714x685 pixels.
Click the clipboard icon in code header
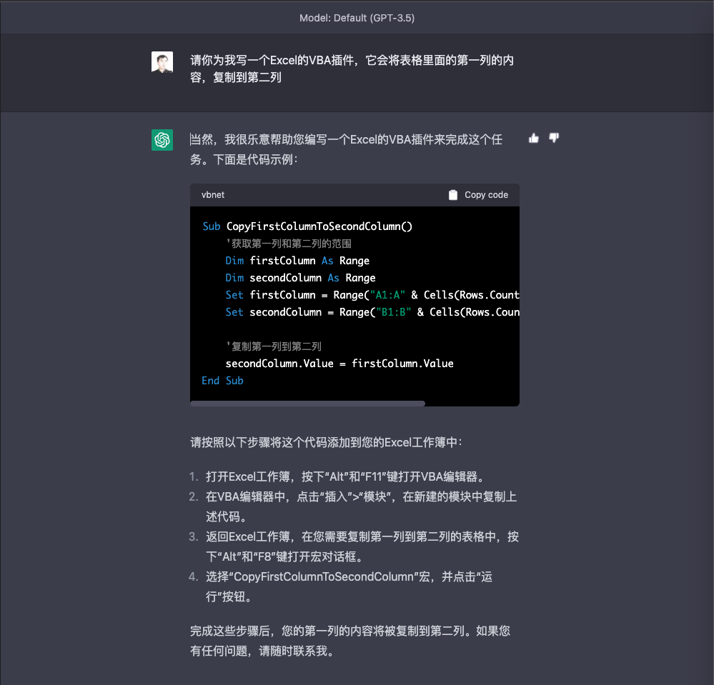click(452, 195)
